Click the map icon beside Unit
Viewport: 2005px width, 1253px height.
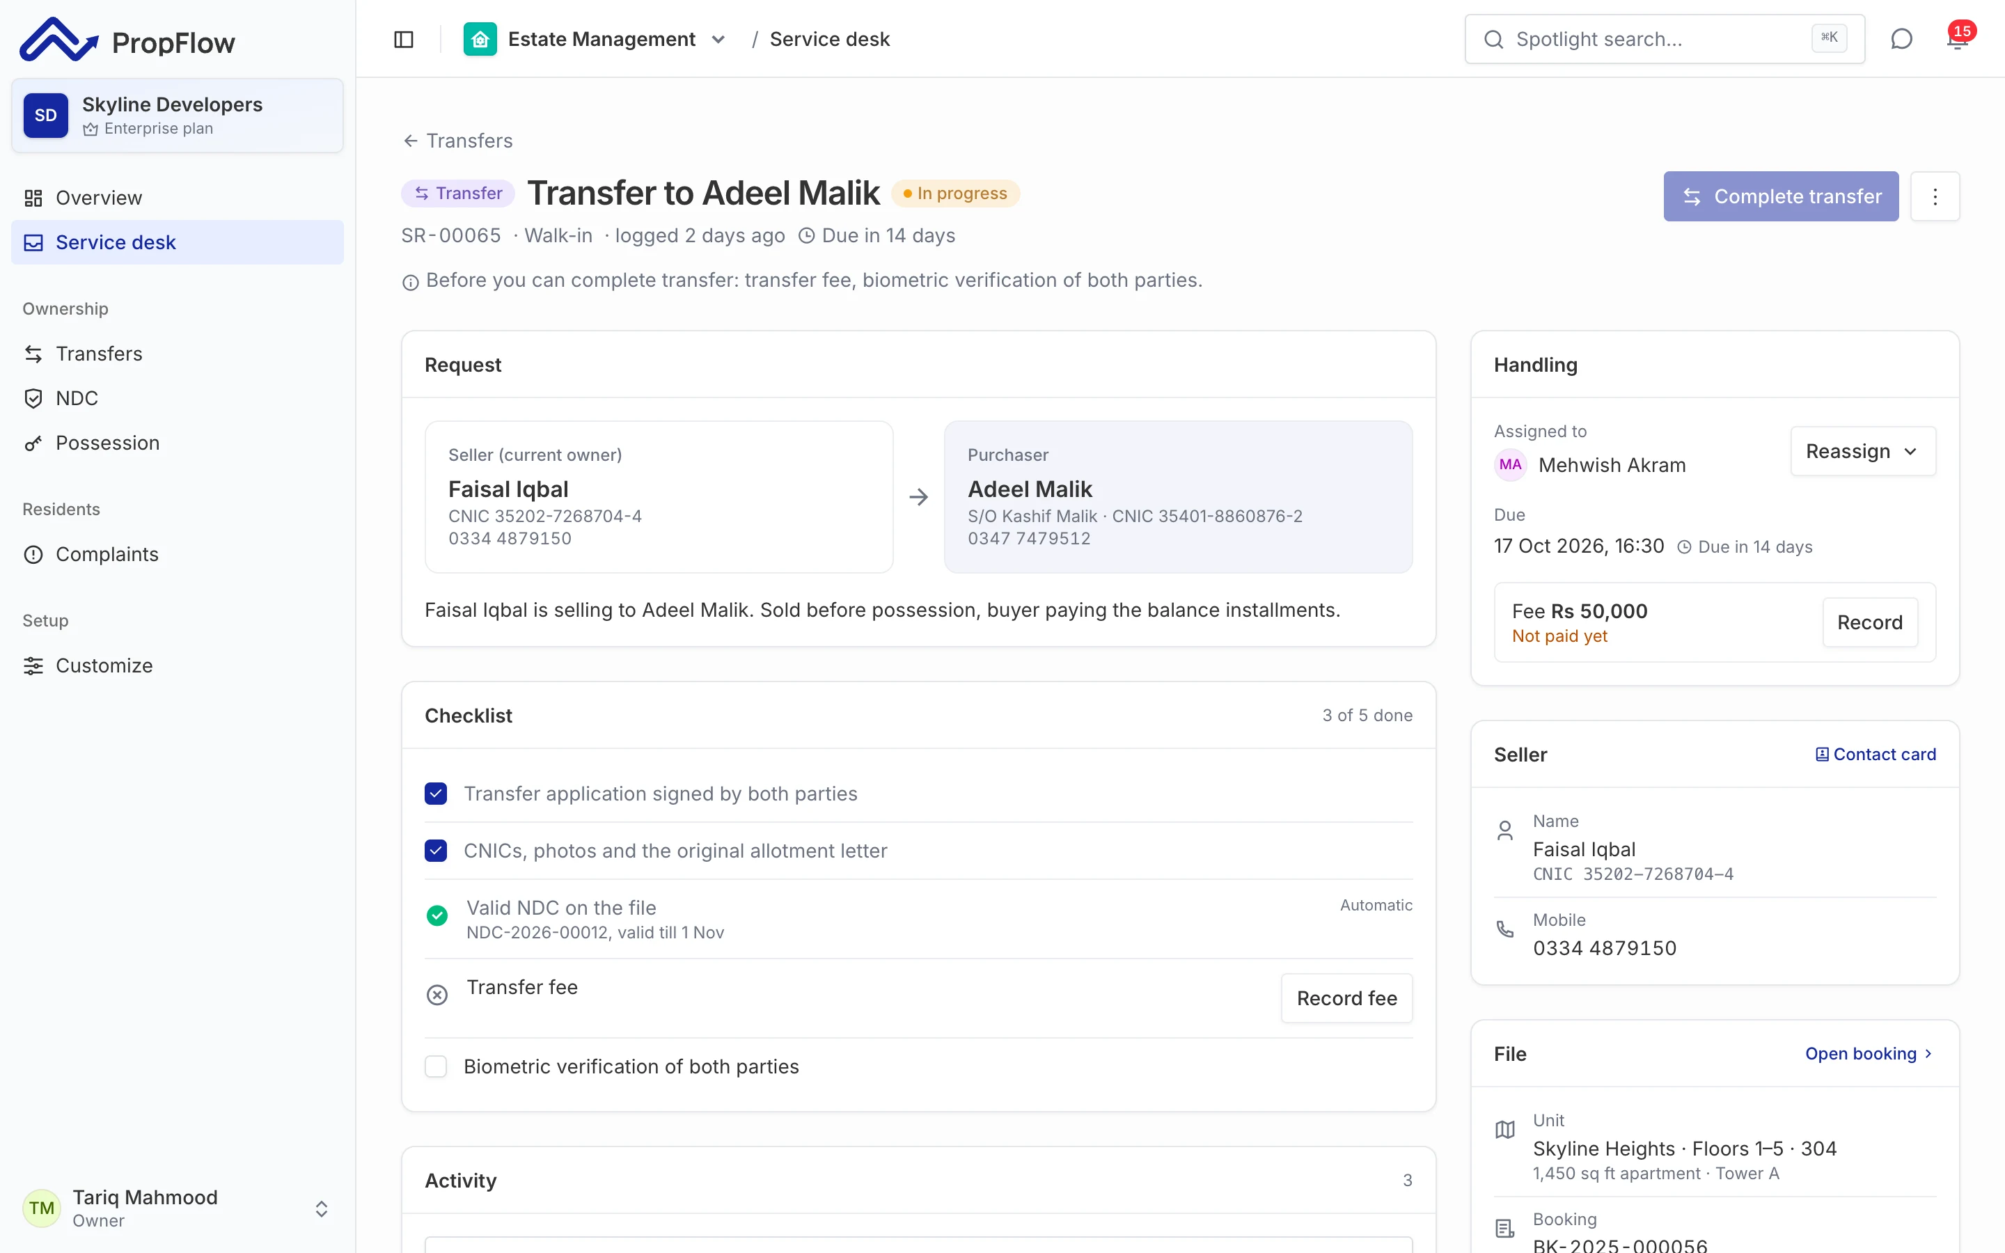click(x=1504, y=1130)
